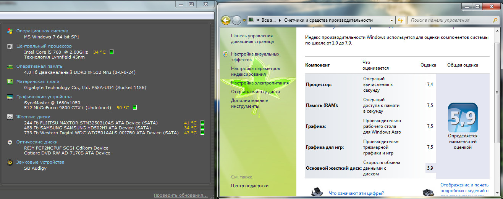Open the Звуковые устройства section heading
Image resolution: width=503 pixels, height=199 pixels.
click(40, 162)
